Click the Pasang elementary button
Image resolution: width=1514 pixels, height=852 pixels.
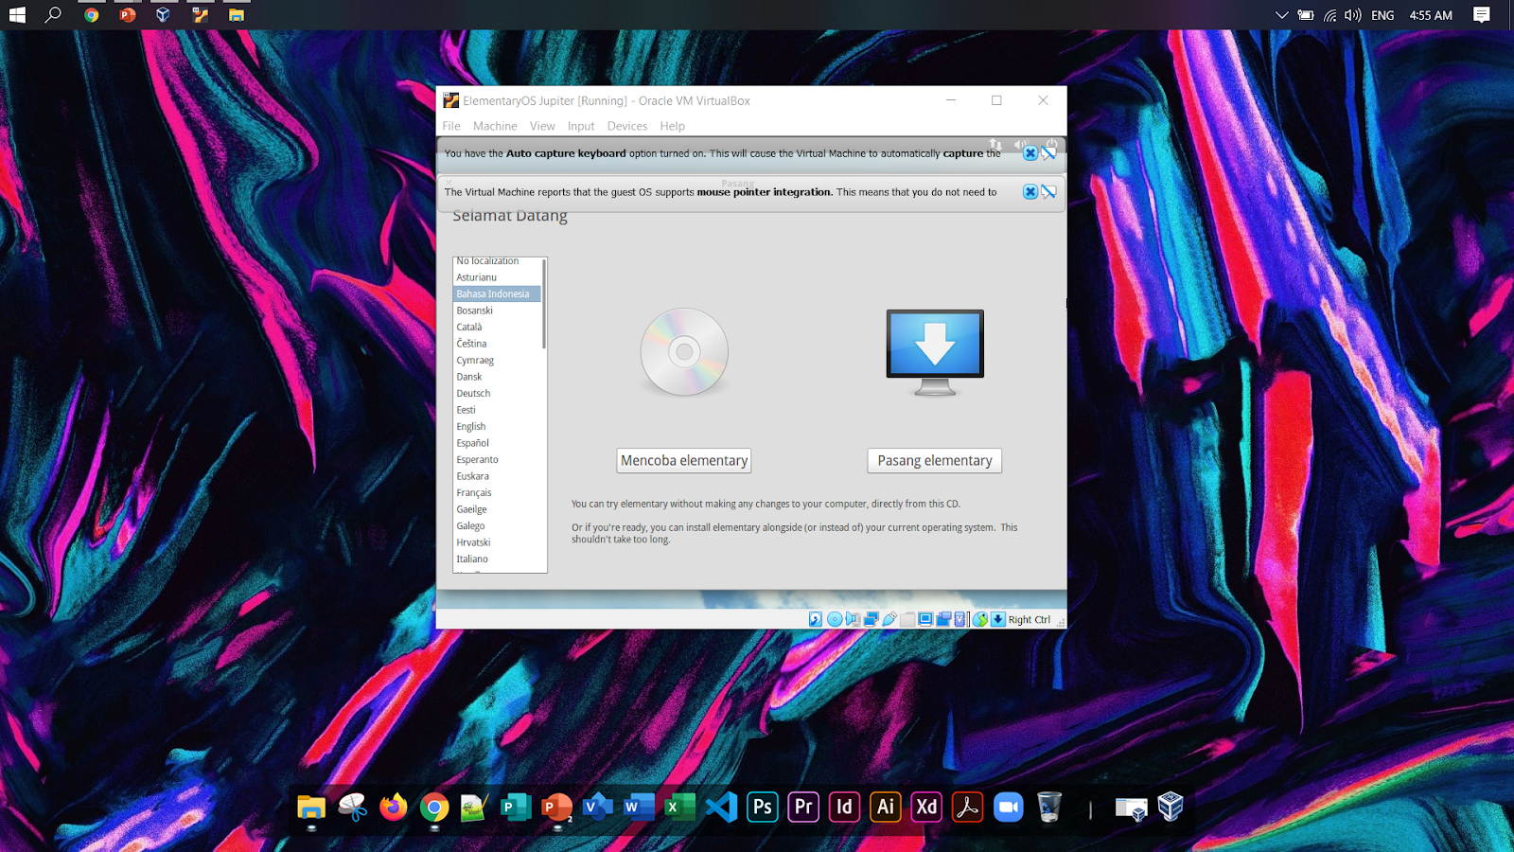pos(935,461)
